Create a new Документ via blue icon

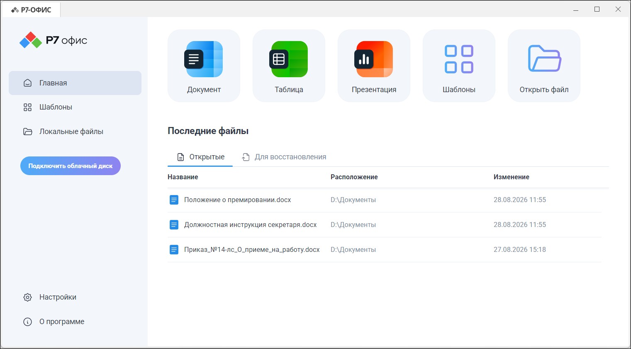coord(204,59)
